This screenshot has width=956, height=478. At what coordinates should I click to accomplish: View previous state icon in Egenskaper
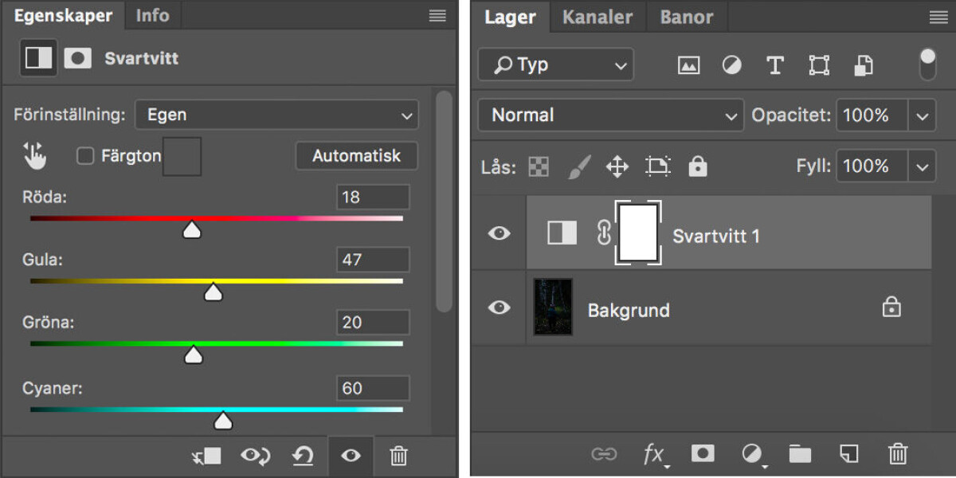pyautogui.click(x=255, y=456)
